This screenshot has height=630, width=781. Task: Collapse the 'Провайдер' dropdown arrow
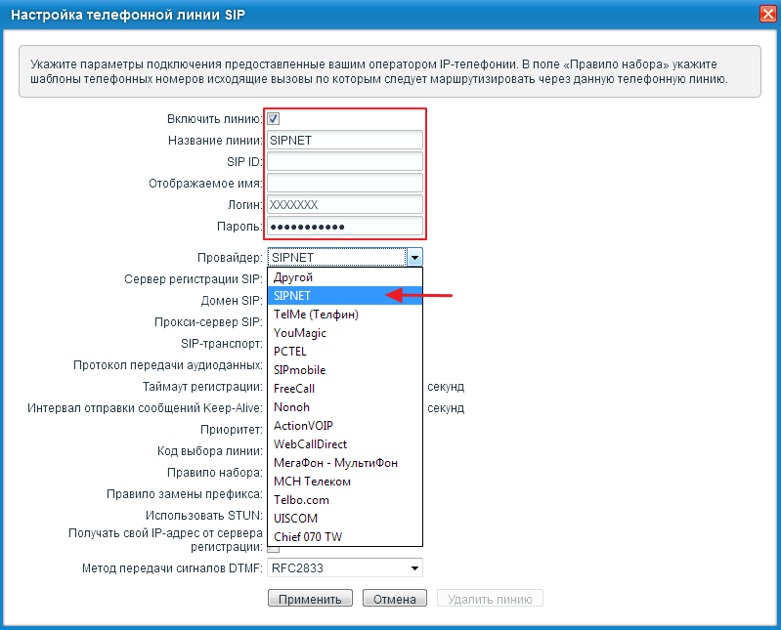click(414, 258)
